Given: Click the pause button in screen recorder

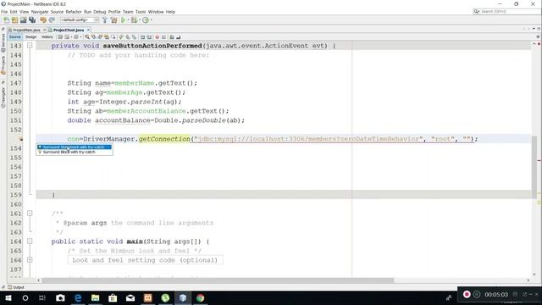Looking at the screenshot, I should pyautogui.click(x=477, y=294).
